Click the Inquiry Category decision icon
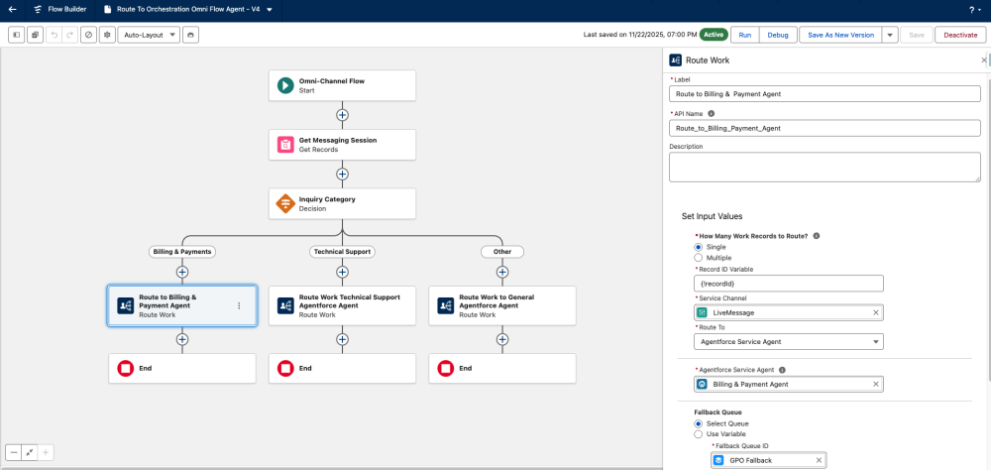 (285, 204)
